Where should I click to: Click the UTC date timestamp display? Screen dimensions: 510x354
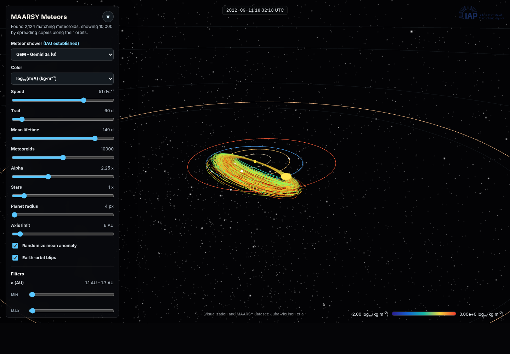click(x=255, y=10)
